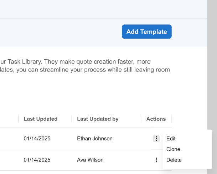217x174 pixels.
Task: Click the Add Template button
Action: [x=146, y=32]
